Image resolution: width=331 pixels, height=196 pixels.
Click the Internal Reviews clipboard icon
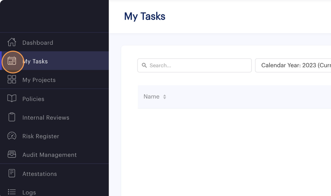pyautogui.click(x=12, y=117)
